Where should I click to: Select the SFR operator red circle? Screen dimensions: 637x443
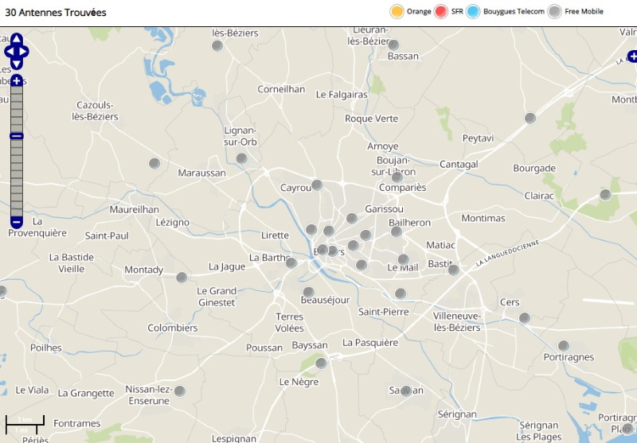coord(441,11)
